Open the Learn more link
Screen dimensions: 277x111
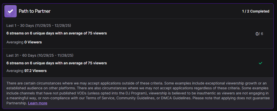point(37,103)
